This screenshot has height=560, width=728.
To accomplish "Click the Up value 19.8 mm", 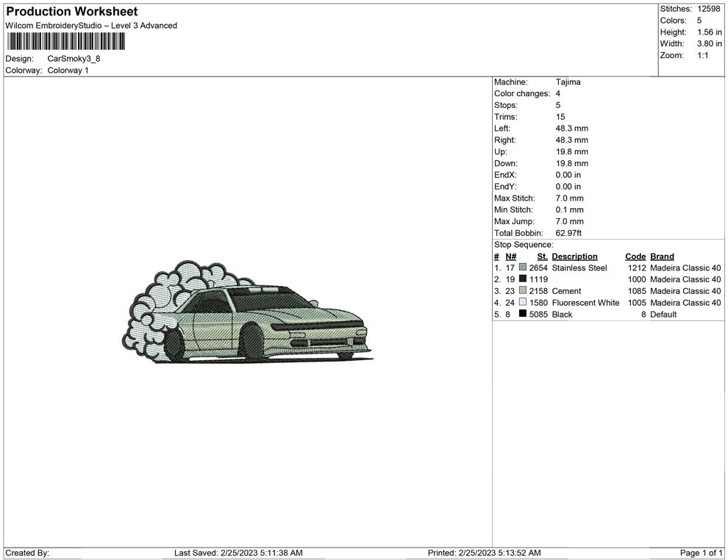I will pyautogui.click(x=572, y=151).
